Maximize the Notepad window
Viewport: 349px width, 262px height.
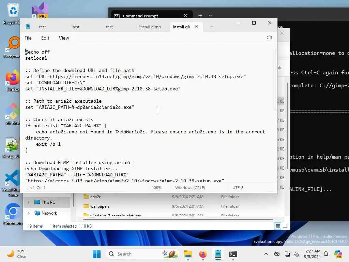254,23
